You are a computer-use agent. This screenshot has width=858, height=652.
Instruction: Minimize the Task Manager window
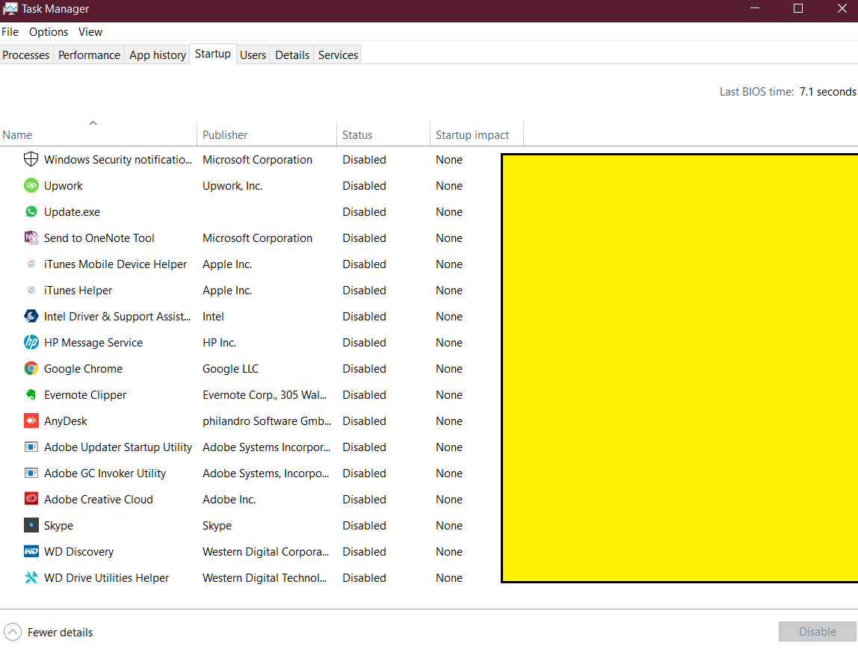point(755,8)
